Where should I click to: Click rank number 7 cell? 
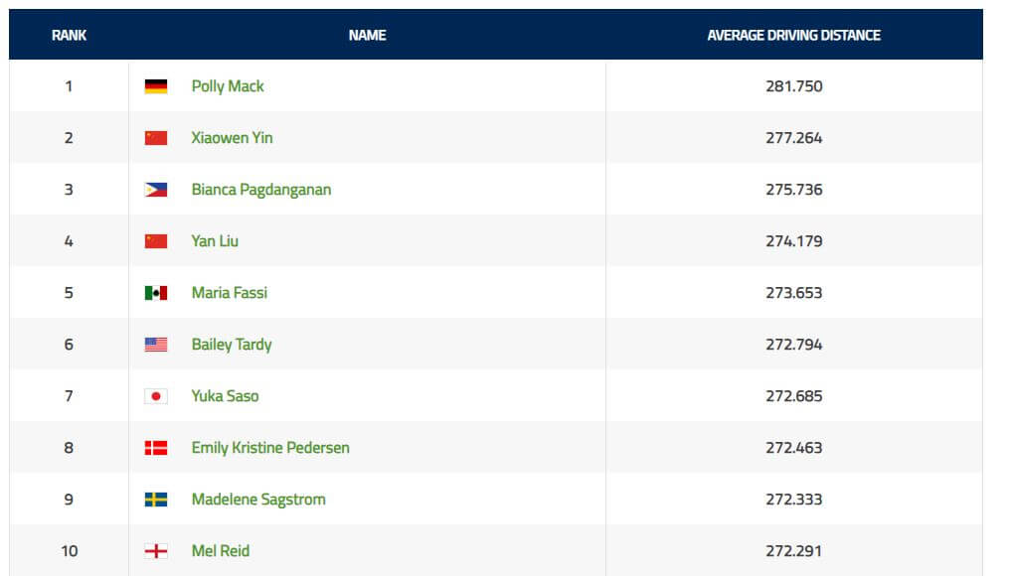tap(69, 396)
